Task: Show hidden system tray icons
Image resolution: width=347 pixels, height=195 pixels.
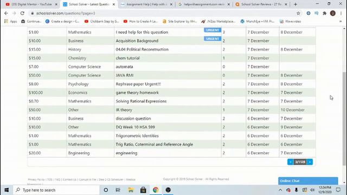Action: [280, 190]
